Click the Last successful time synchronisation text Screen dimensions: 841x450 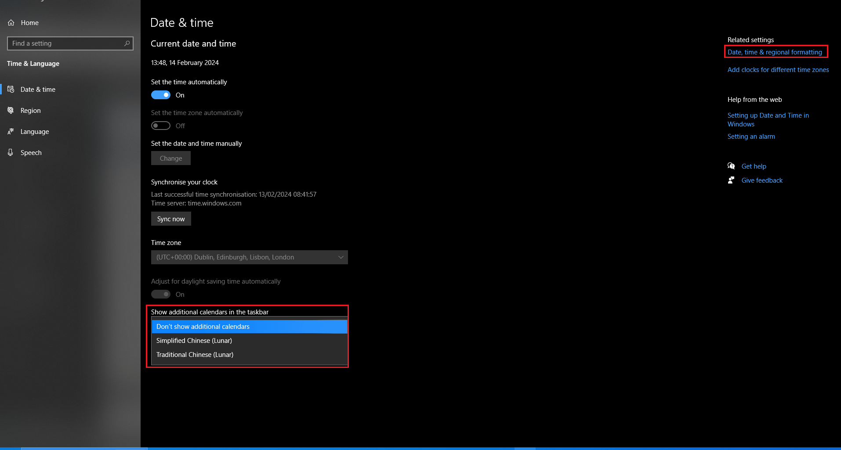click(x=234, y=194)
